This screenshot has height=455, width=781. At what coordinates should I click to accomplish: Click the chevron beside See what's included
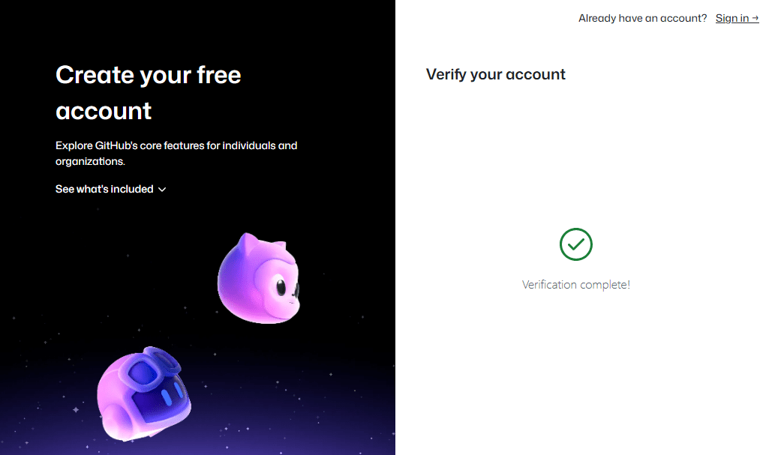point(162,190)
